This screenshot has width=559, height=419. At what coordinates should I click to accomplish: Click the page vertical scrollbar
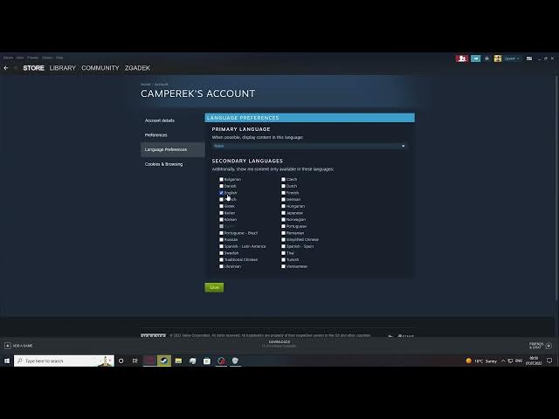556,188
